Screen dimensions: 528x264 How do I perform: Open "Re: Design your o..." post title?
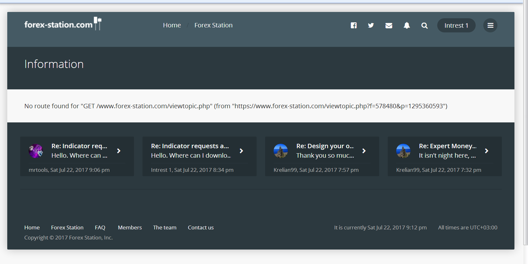click(x=325, y=146)
